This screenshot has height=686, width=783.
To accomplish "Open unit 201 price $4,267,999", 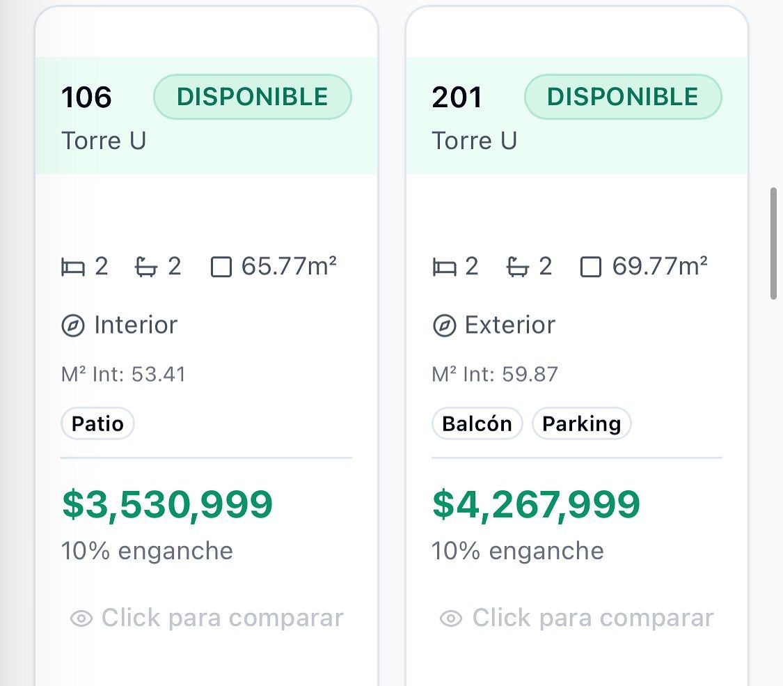I will pos(536,505).
